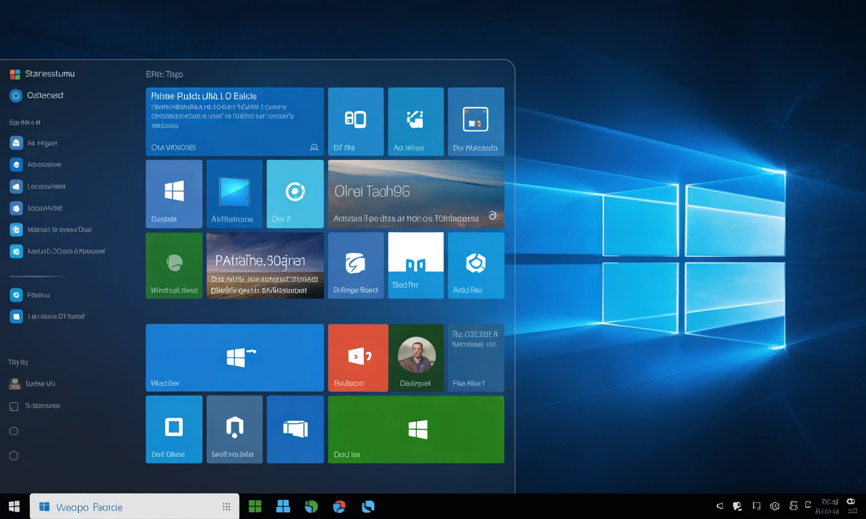
Task: Open the tile with a man's portrait
Action: [x=416, y=357]
